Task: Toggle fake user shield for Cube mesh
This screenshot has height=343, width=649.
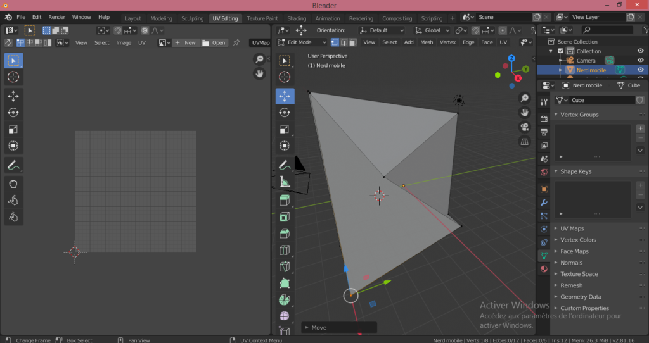Action: click(640, 100)
